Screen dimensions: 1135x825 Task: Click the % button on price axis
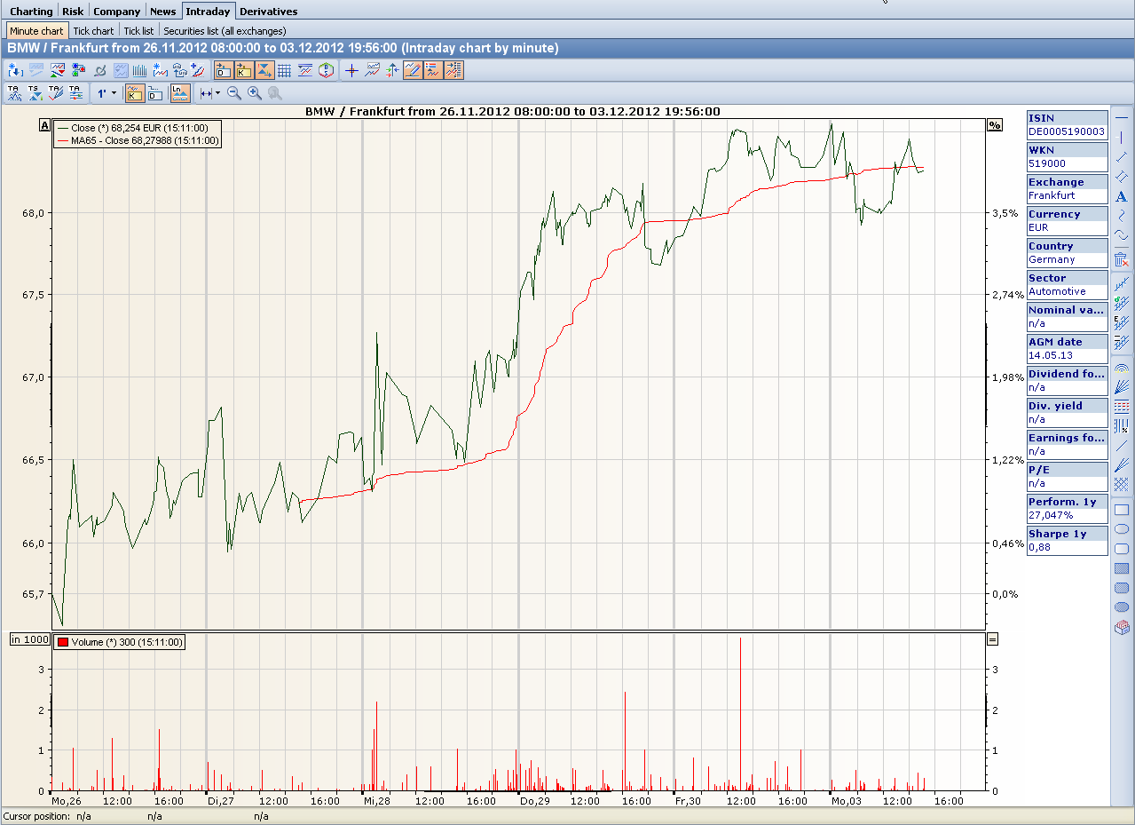[x=994, y=125]
